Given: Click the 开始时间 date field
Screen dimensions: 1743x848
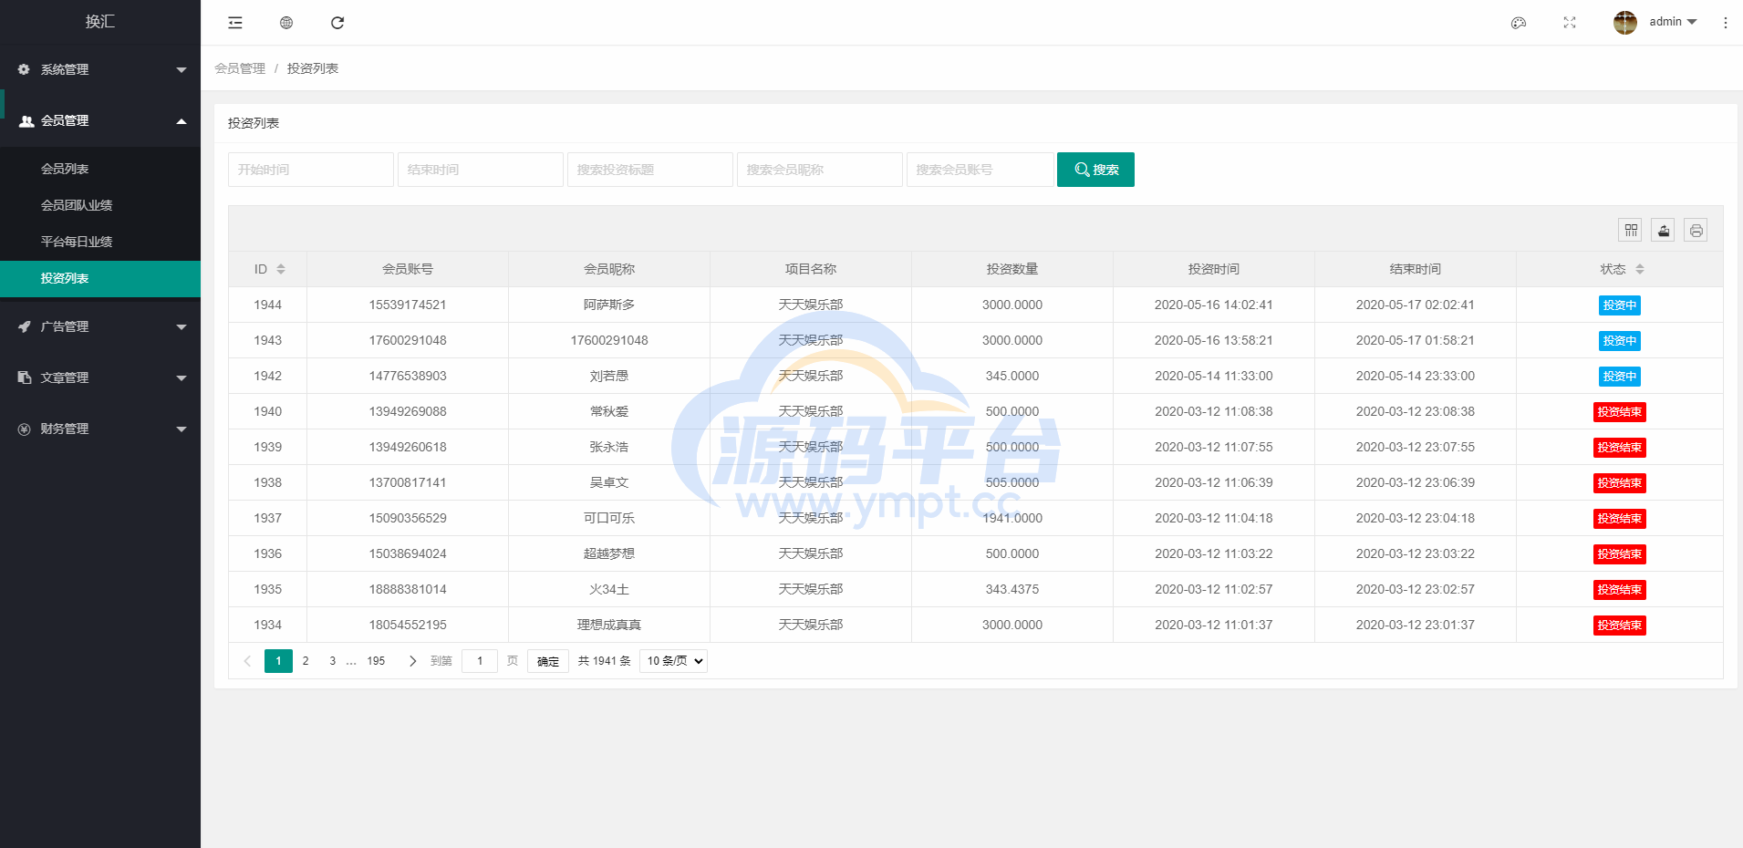Looking at the screenshot, I should tap(311, 170).
